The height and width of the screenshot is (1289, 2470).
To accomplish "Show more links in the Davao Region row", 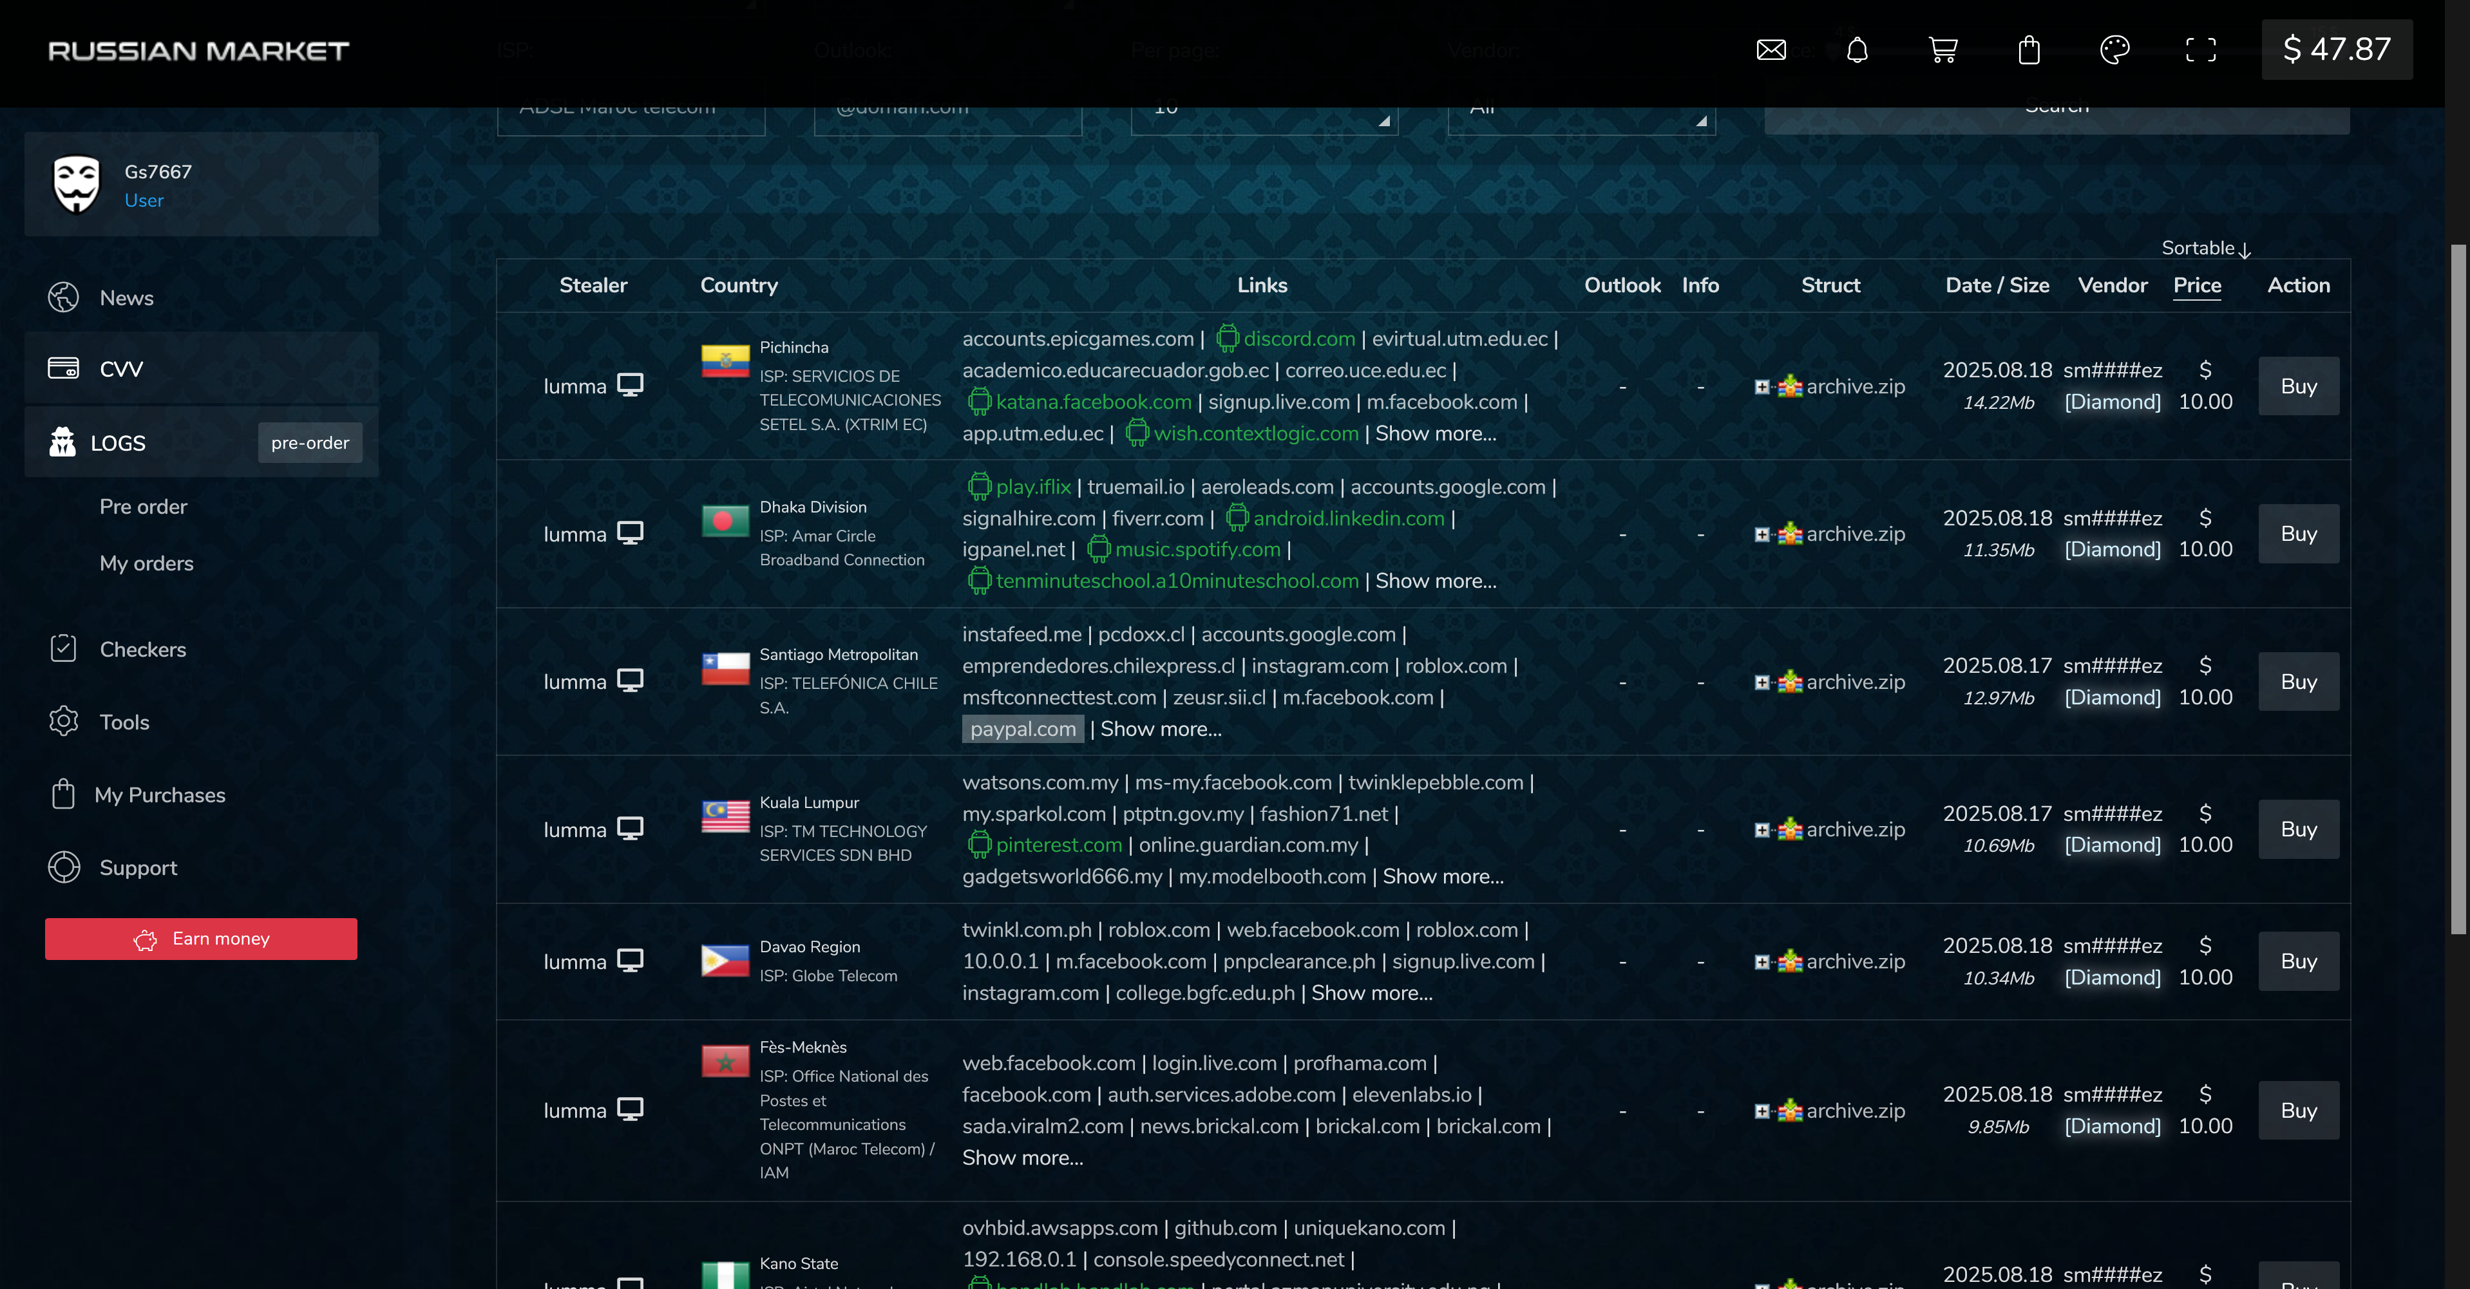I will point(1371,993).
